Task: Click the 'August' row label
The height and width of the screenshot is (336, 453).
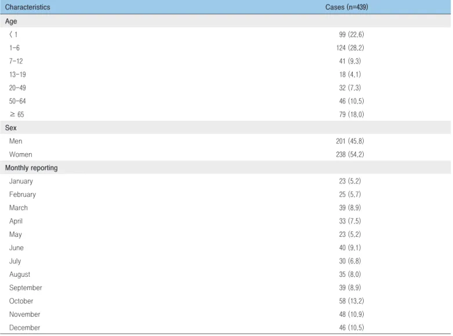Action: click(x=19, y=274)
